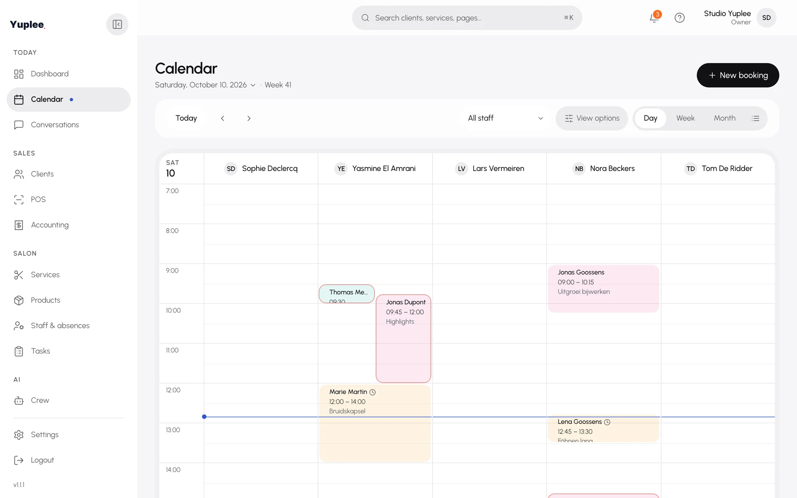Screen dimensions: 797x498
Task: Click the Accounting icon
Action: pos(19,225)
